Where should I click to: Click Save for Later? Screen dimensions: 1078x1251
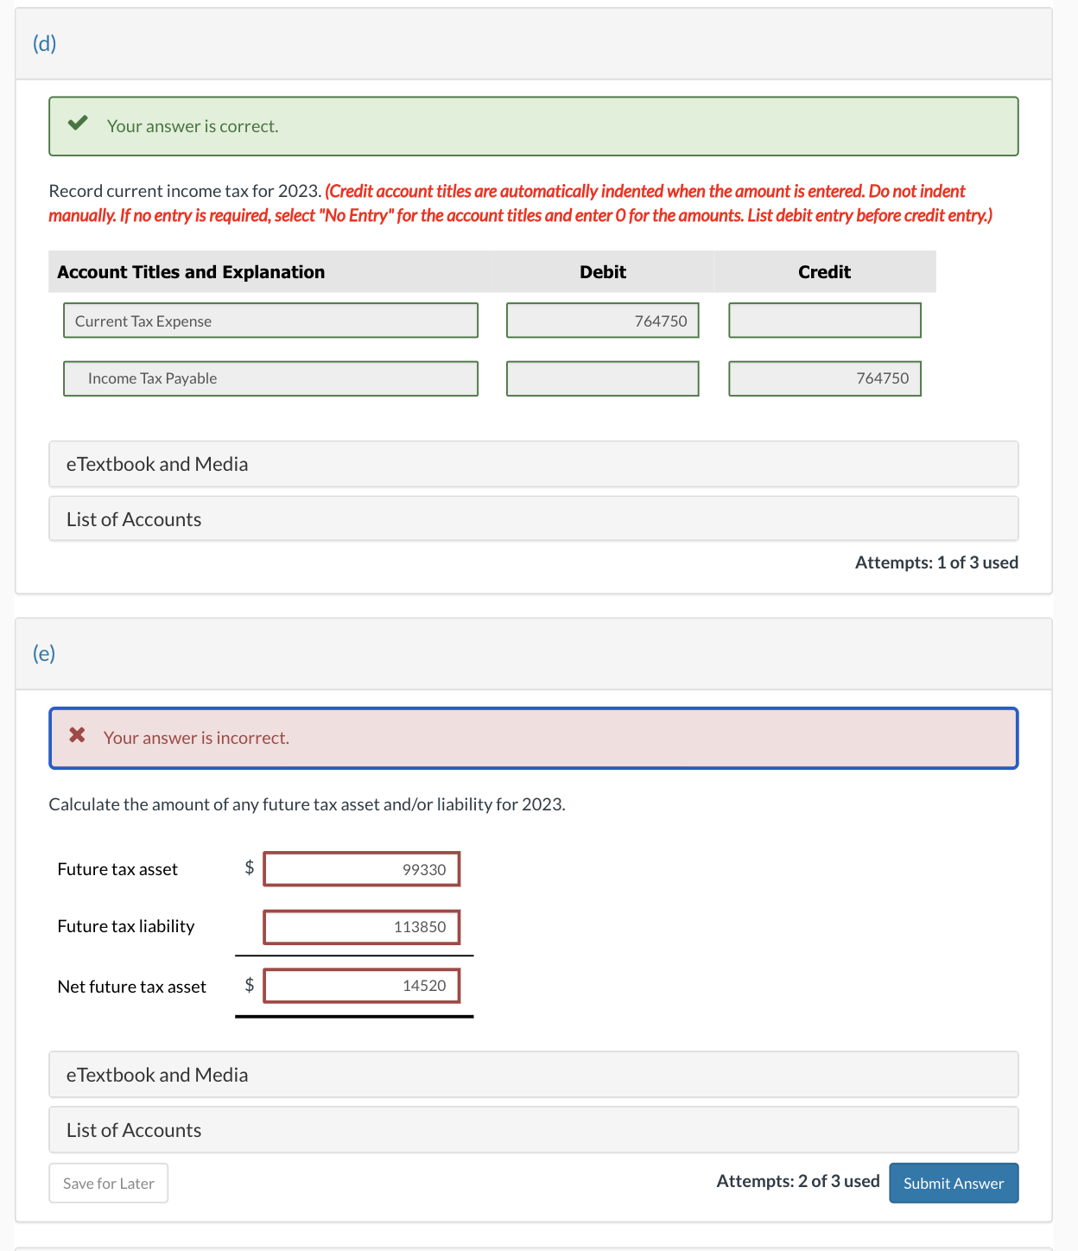[108, 1183]
